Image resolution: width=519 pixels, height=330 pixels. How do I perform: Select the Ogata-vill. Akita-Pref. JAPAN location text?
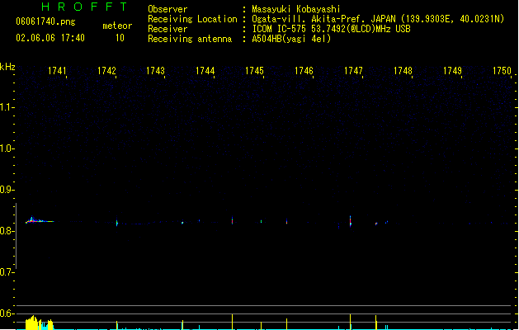click(378, 19)
